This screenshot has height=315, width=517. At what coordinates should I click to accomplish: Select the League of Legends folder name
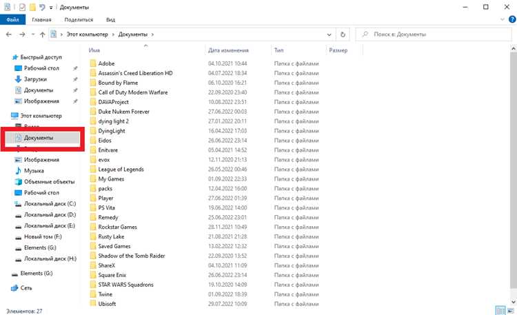click(121, 169)
